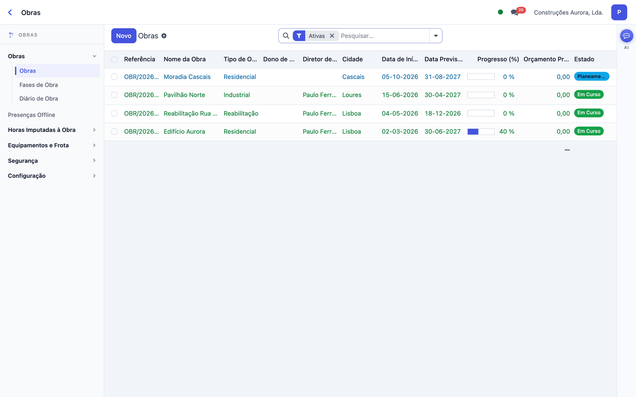Click the green online status dot
Image resolution: width=636 pixels, height=397 pixels.
coord(500,12)
